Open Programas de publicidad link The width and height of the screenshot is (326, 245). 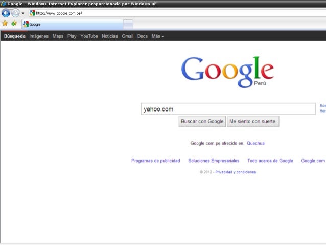(x=156, y=161)
